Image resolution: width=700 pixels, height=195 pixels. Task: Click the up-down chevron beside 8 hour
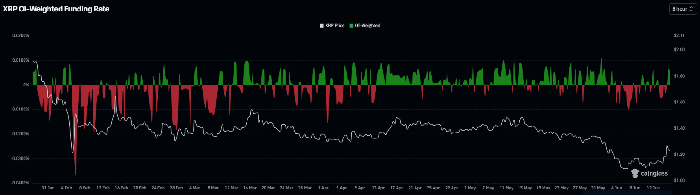pyautogui.click(x=691, y=9)
